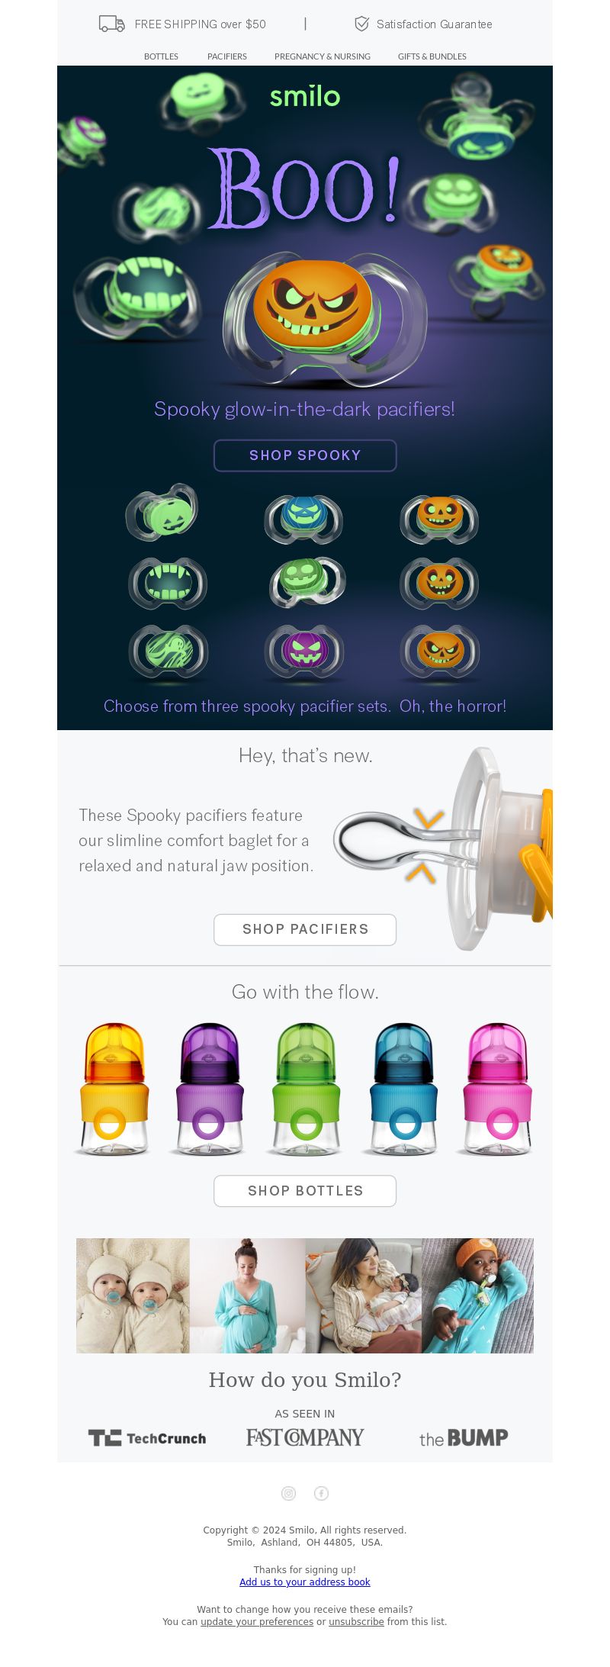Click the SHOP BOTTLES button
Image resolution: width=610 pixels, height=1667 pixels.
tap(305, 1191)
